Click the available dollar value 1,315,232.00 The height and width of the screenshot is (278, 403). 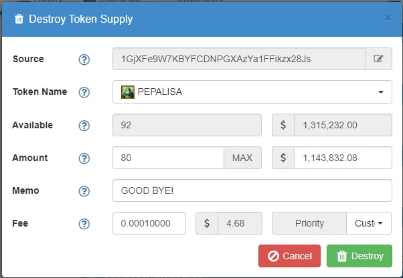(343, 125)
